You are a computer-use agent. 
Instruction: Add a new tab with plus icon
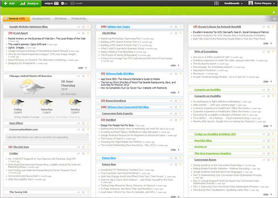tap(274, 19)
